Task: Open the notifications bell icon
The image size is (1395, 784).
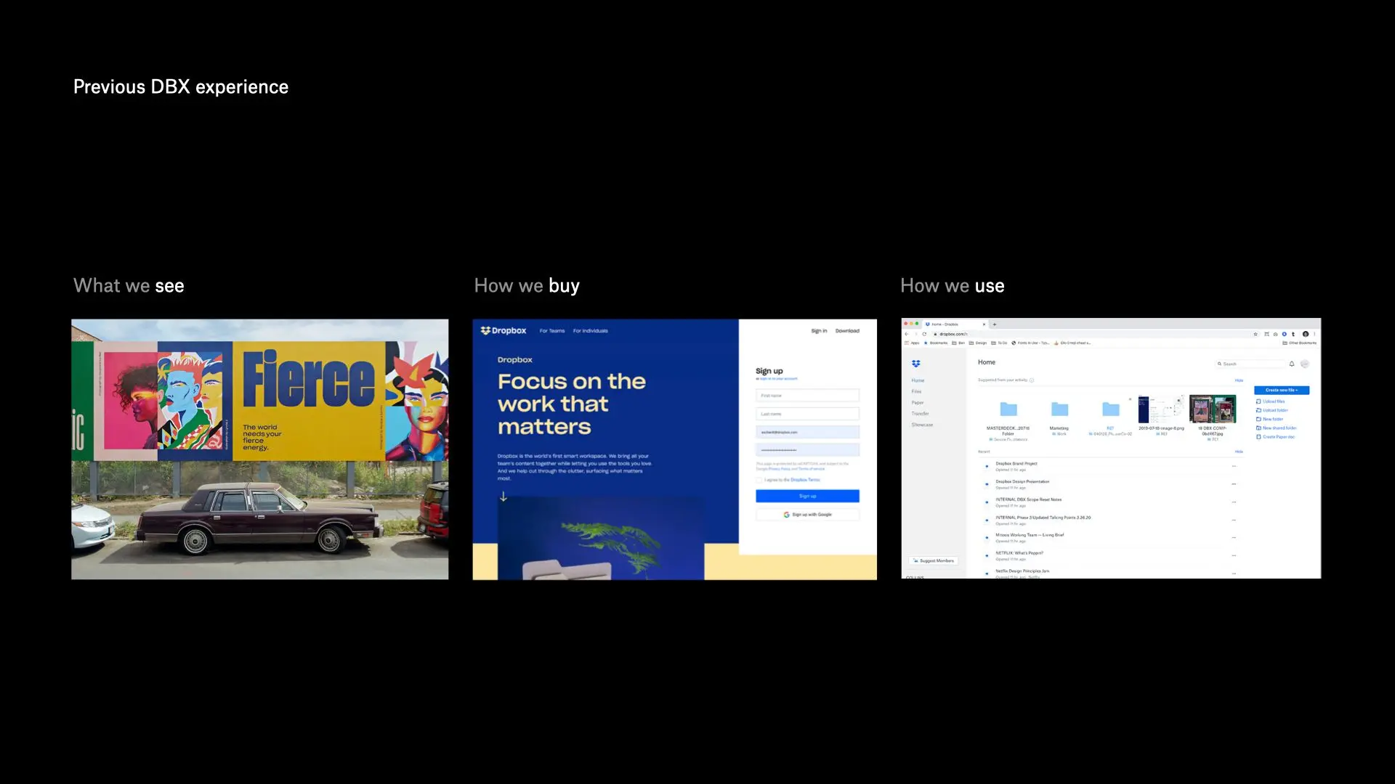Action: 1292,364
